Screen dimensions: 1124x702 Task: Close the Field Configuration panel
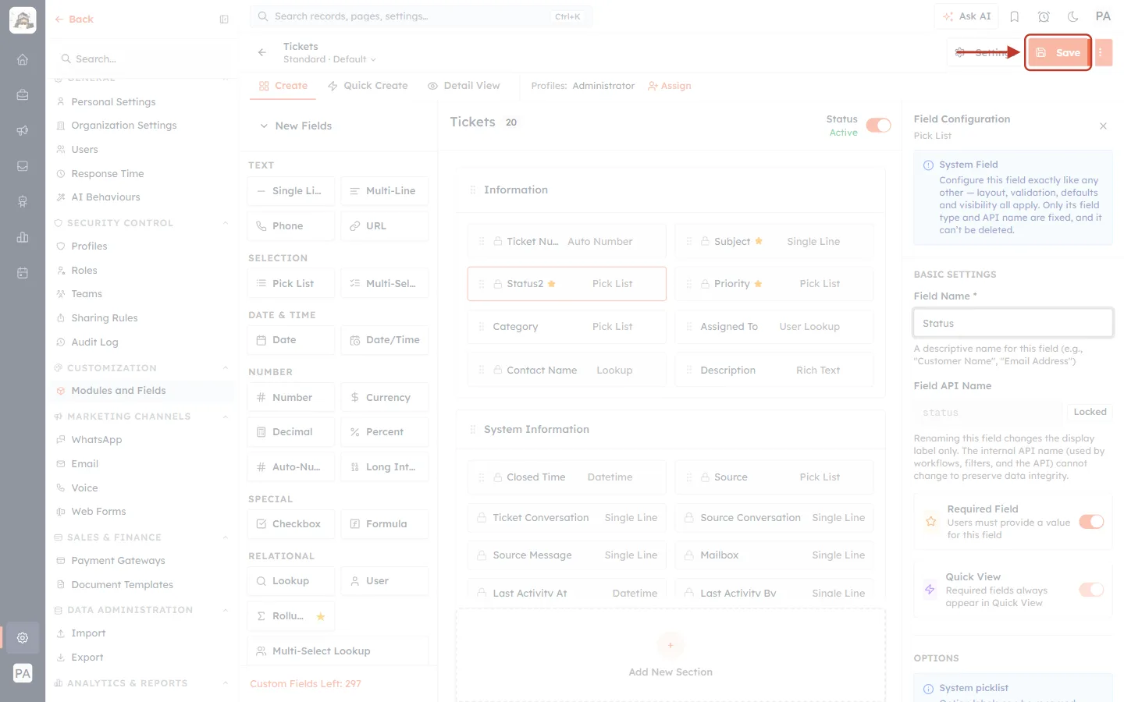(1103, 126)
